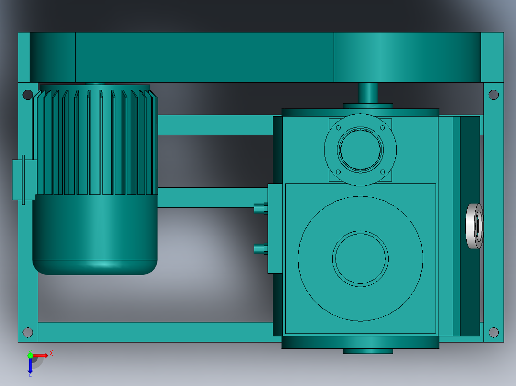Click the blue Z axis arrow of the triad
Viewport: 516px width, 386px height.
[x=30, y=365]
